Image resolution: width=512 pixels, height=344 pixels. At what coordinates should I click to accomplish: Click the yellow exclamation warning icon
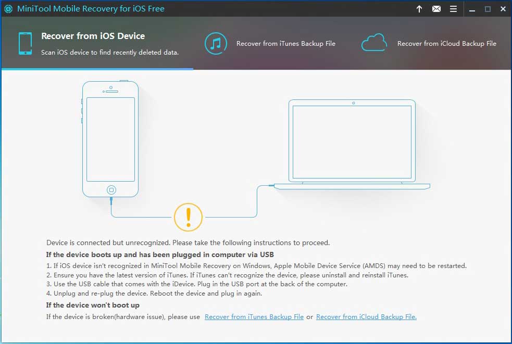(188, 217)
